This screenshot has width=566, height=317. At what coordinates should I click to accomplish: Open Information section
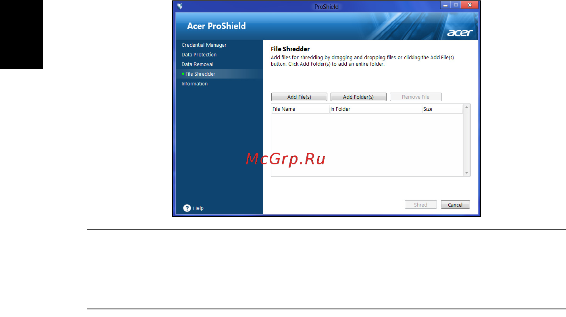195,84
